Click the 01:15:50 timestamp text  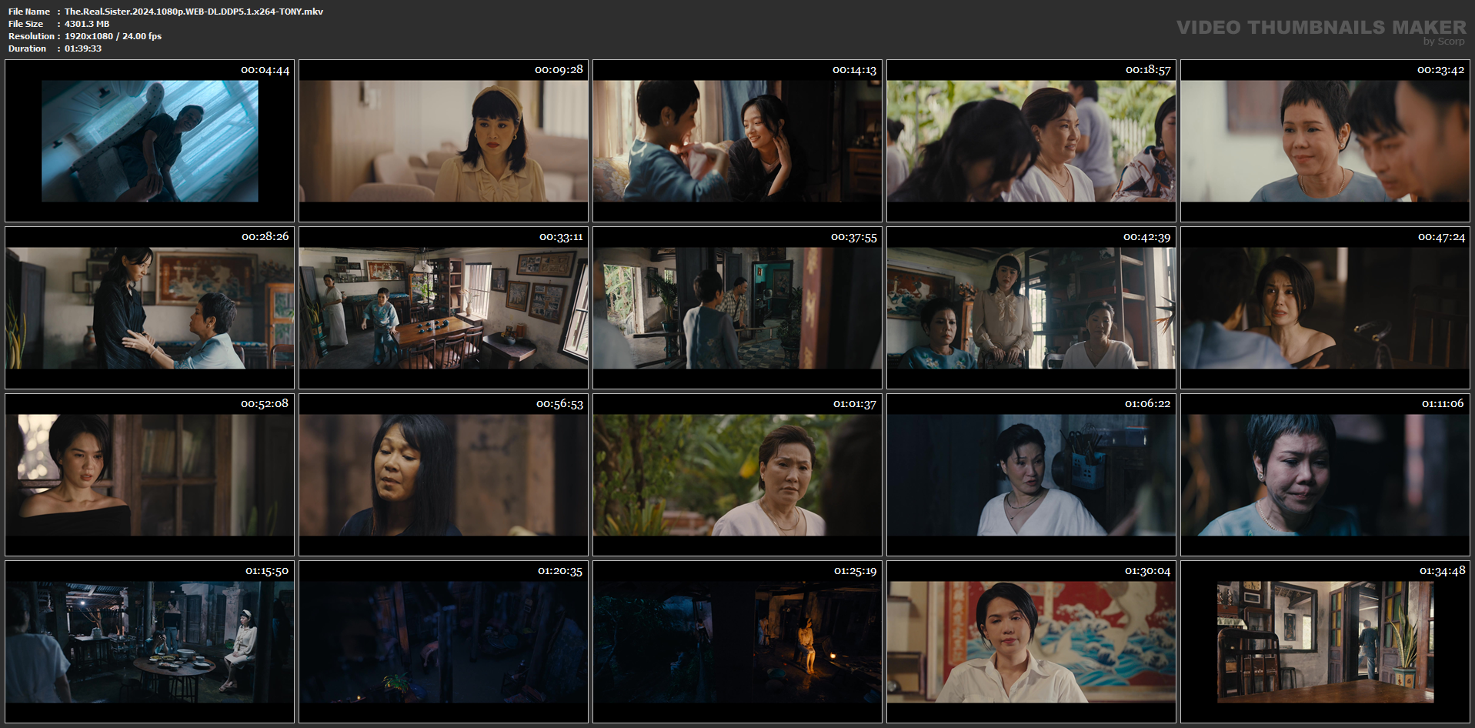[x=267, y=571]
